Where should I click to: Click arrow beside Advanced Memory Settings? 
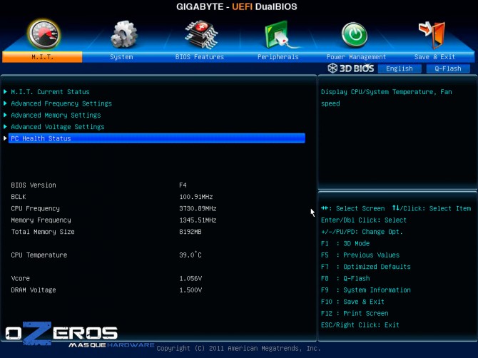(x=5, y=115)
